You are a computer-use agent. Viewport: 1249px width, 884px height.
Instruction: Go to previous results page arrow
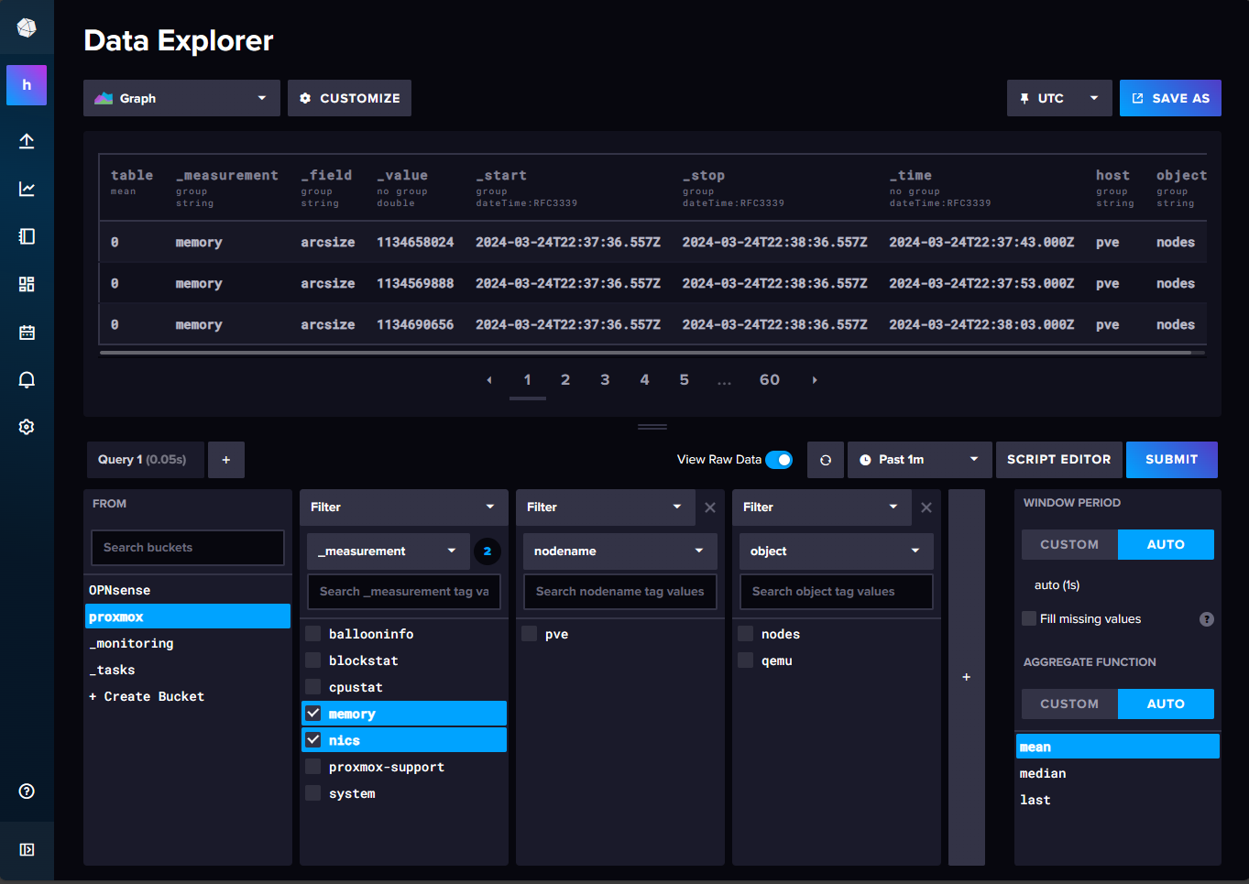tap(489, 380)
